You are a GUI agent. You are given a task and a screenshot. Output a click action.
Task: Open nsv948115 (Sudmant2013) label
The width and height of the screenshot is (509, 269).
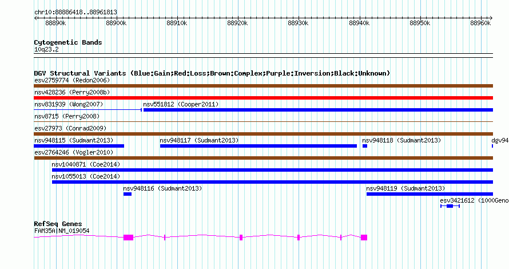(74, 140)
